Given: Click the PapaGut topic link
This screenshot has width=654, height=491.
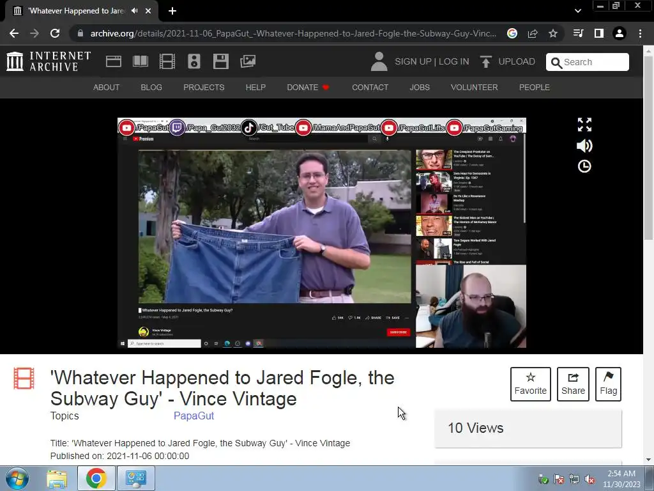Looking at the screenshot, I should (194, 416).
